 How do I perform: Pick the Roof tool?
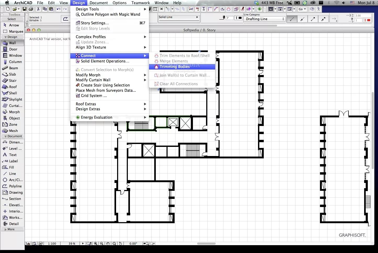click(12, 87)
